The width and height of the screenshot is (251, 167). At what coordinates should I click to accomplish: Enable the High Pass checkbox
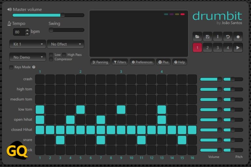coord(64,55)
